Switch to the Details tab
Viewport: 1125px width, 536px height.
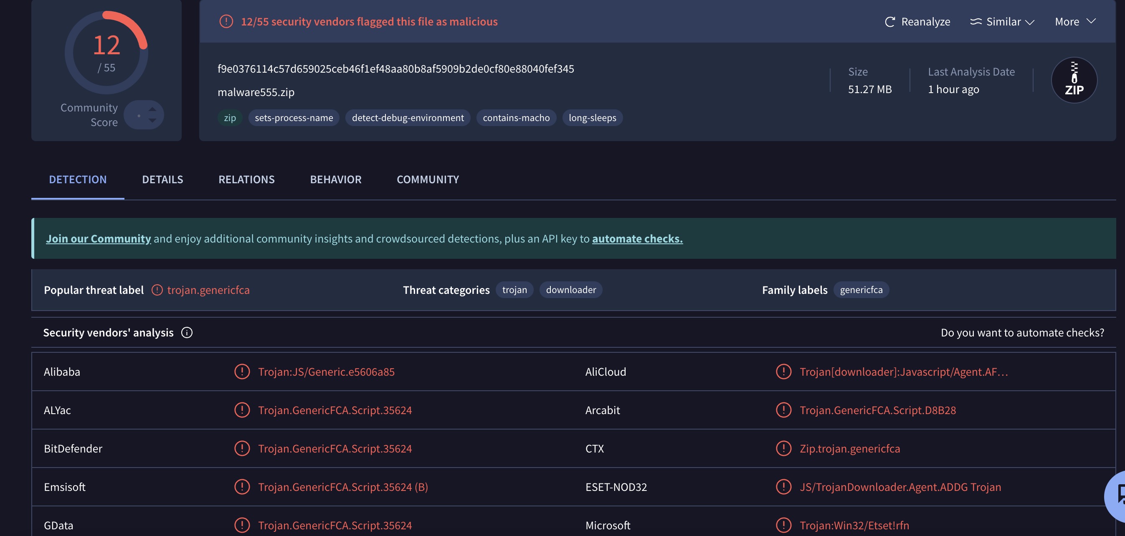(162, 180)
